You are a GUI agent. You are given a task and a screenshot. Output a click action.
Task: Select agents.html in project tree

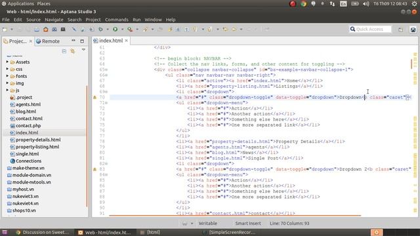tap(25, 104)
